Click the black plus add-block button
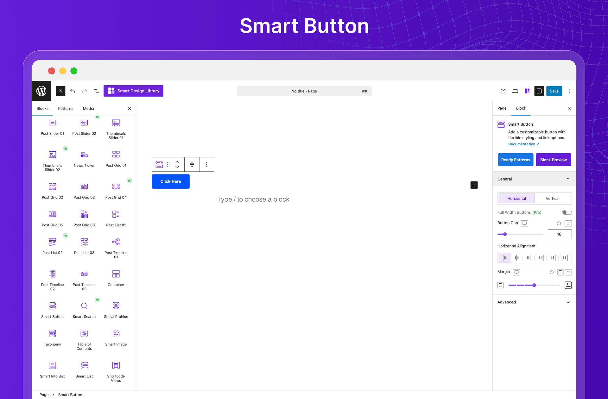 click(474, 185)
